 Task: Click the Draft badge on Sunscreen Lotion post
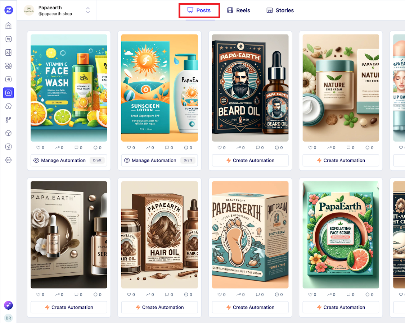pyautogui.click(x=188, y=160)
